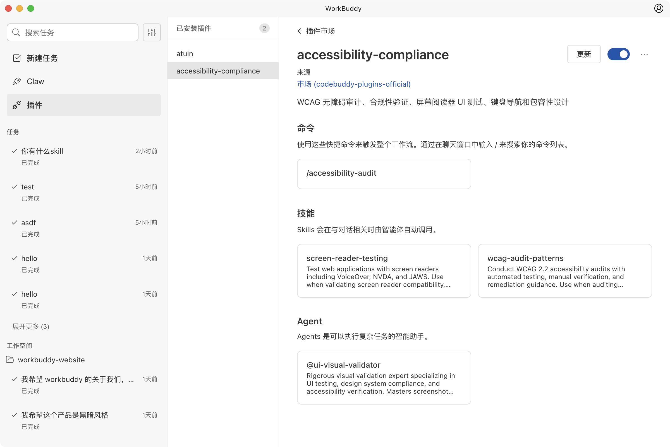Open the codebuddy-plugins-official marketplace link
This screenshot has width=670, height=447.
click(353, 84)
